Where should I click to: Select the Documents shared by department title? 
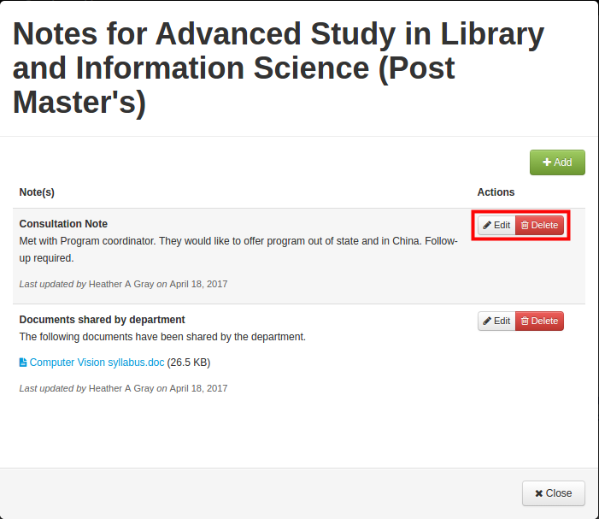click(x=102, y=320)
